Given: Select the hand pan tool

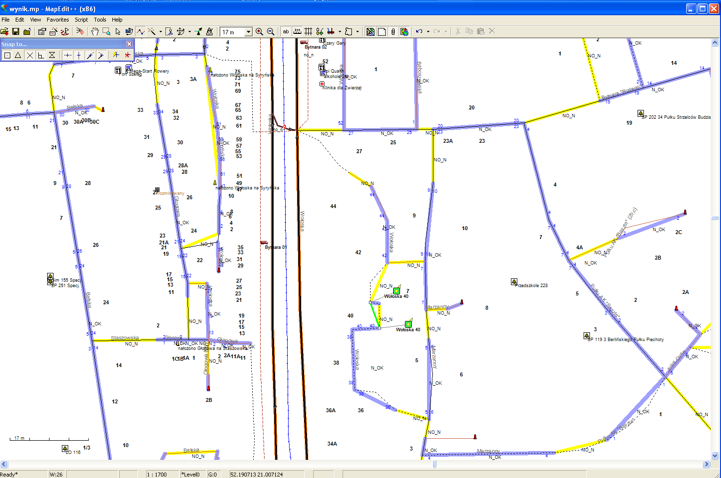Looking at the screenshot, I should tap(94, 31).
